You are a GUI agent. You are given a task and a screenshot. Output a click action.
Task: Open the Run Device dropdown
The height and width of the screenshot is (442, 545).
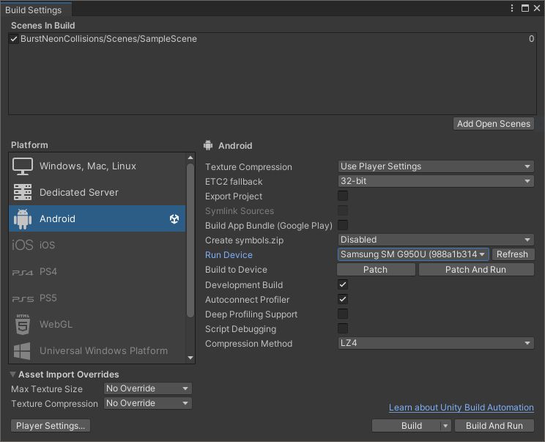pyautogui.click(x=413, y=254)
